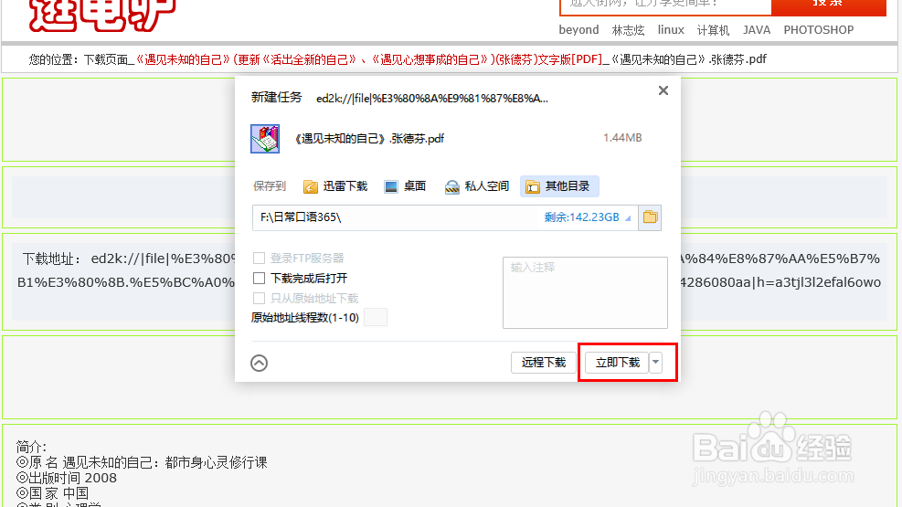Open the dropdown arrow beside 立即下载

[x=656, y=363]
